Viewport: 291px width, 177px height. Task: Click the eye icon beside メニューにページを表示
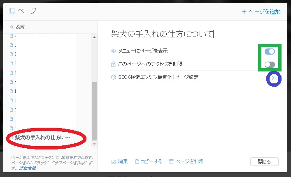click(x=113, y=51)
